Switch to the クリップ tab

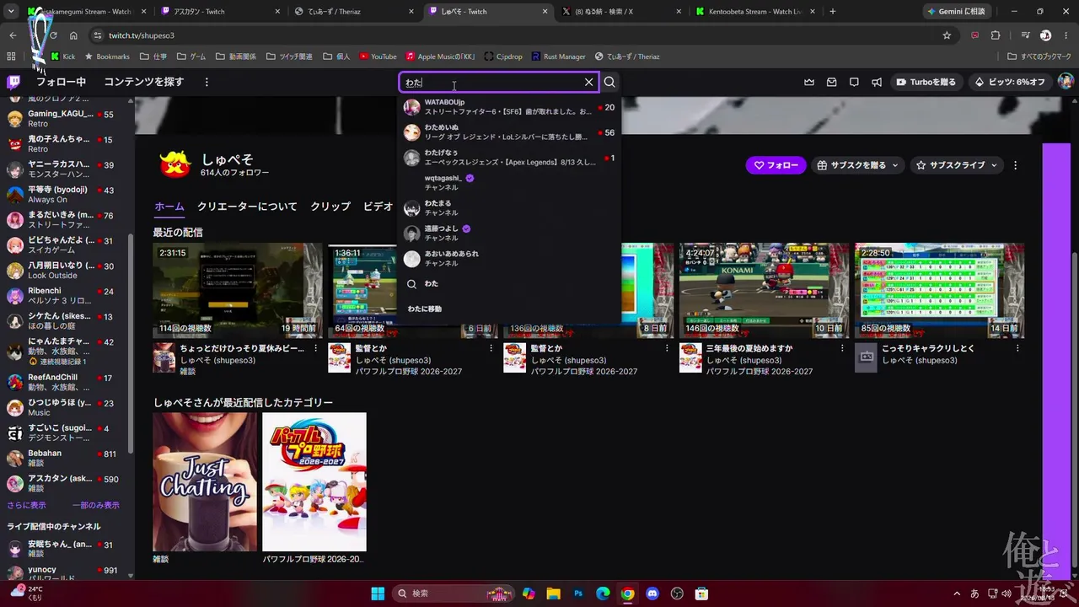pyautogui.click(x=330, y=207)
